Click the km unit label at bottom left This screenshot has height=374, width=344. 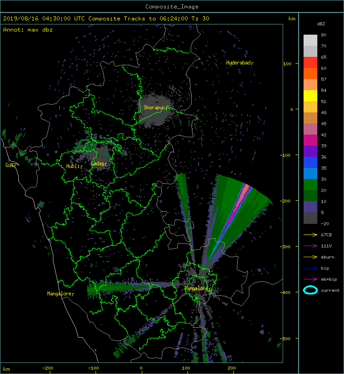tap(7, 369)
